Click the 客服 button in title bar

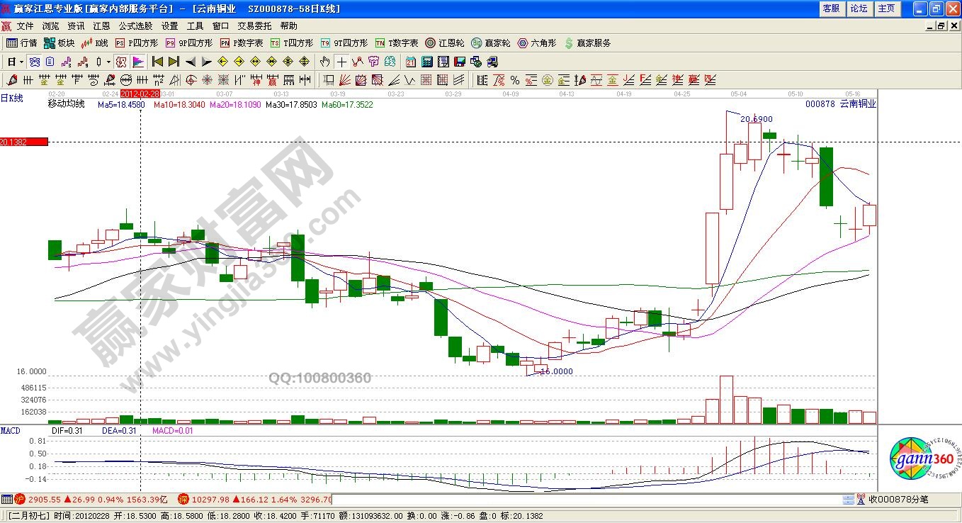click(x=831, y=9)
